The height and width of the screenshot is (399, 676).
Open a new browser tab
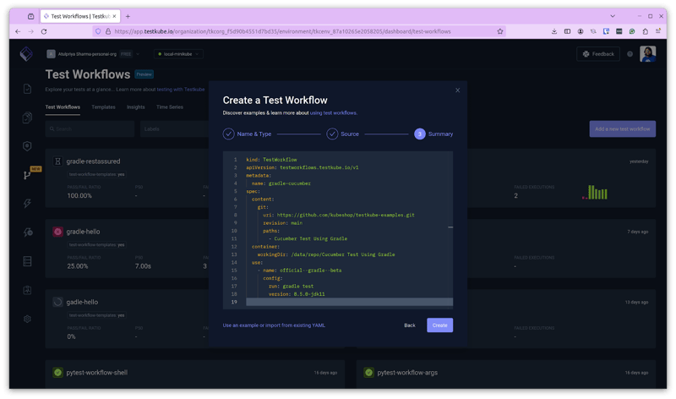pyautogui.click(x=128, y=16)
